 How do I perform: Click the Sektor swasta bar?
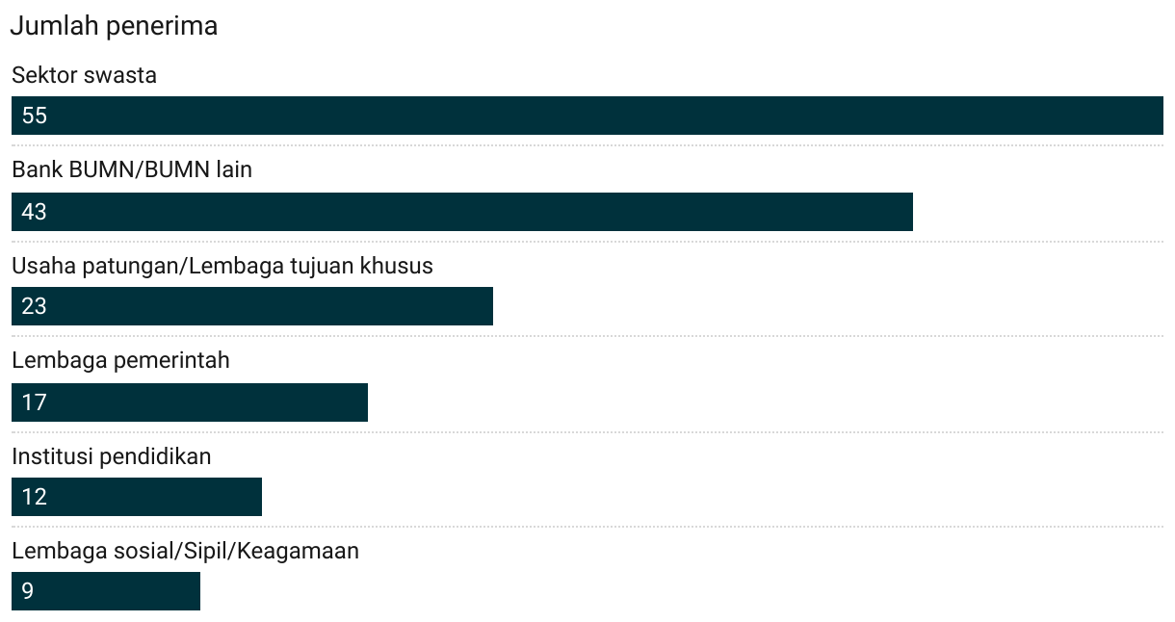(x=587, y=116)
